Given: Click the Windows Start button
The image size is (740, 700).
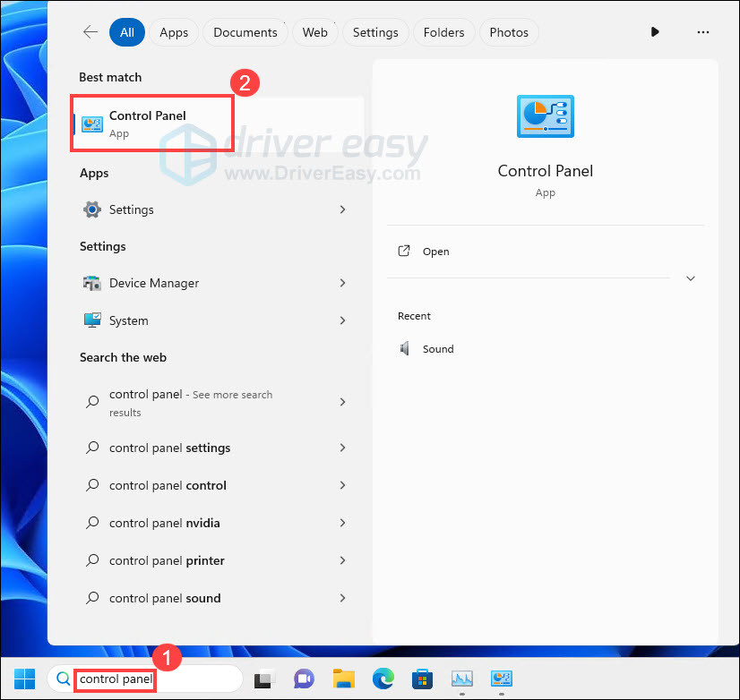Looking at the screenshot, I should coord(24,679).
